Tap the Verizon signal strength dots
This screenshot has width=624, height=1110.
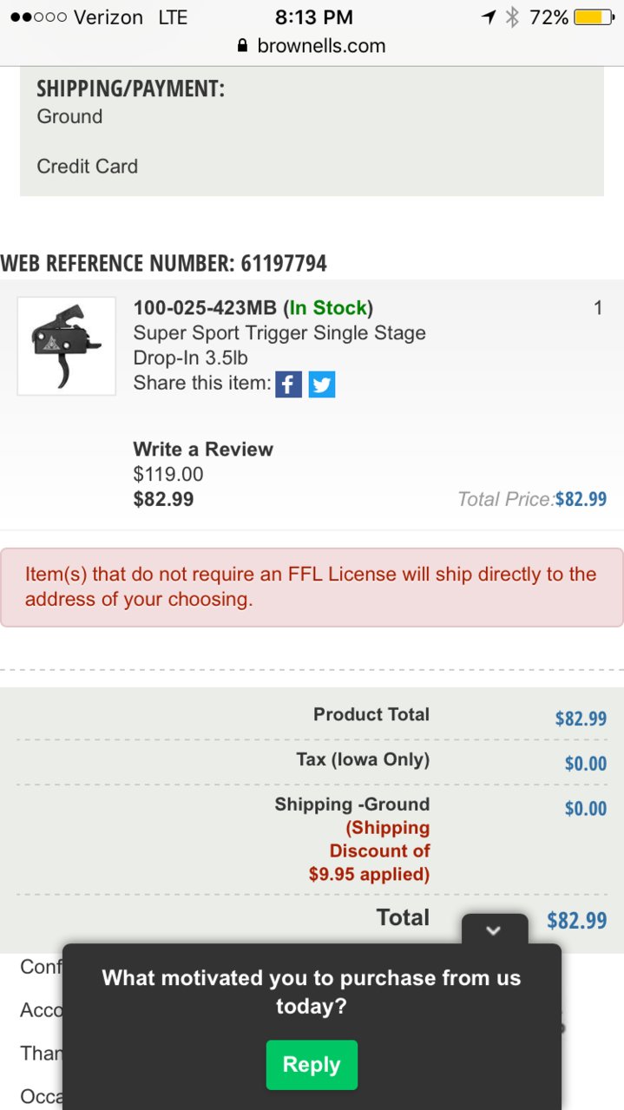pyautogui.click(x=38, y=17)
